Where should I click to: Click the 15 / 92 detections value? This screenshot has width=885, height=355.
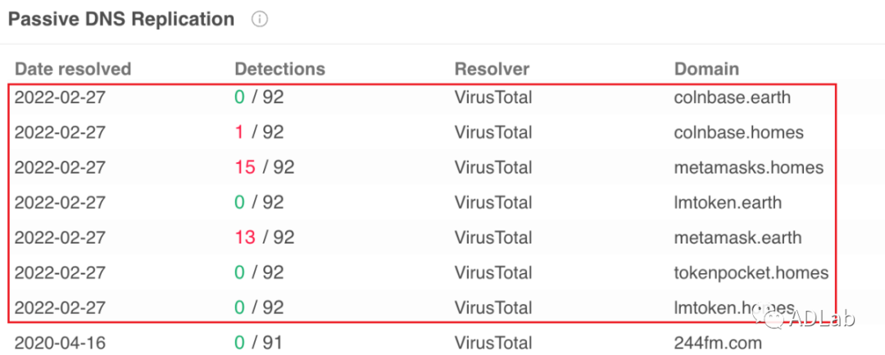(264, 168)
